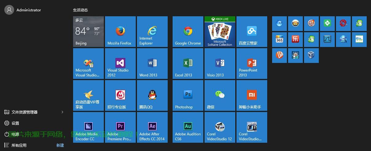Open the small red 乐 tile
Screen dimensions: 371x151
pyautogui.click(x=295, y=40)
